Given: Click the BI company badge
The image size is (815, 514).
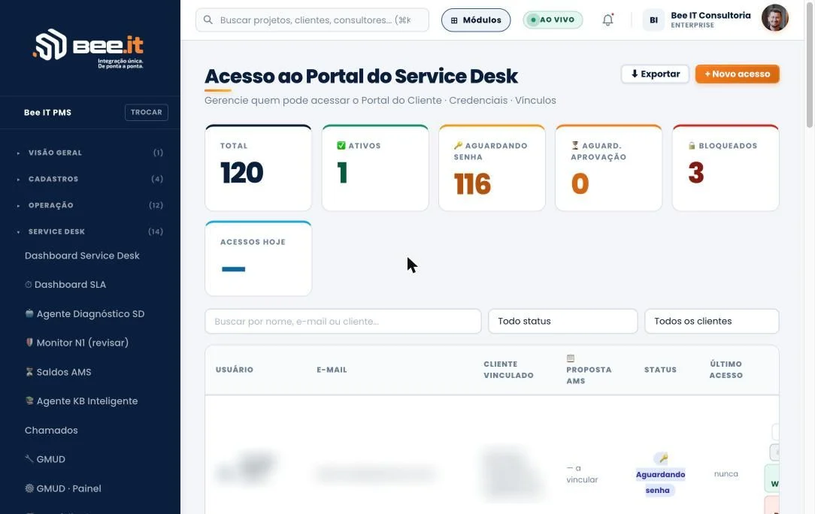Looking at the screenshot, I should [653, 20].
